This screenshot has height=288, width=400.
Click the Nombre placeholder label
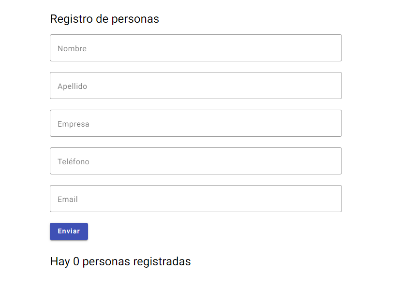click(72, 48)
